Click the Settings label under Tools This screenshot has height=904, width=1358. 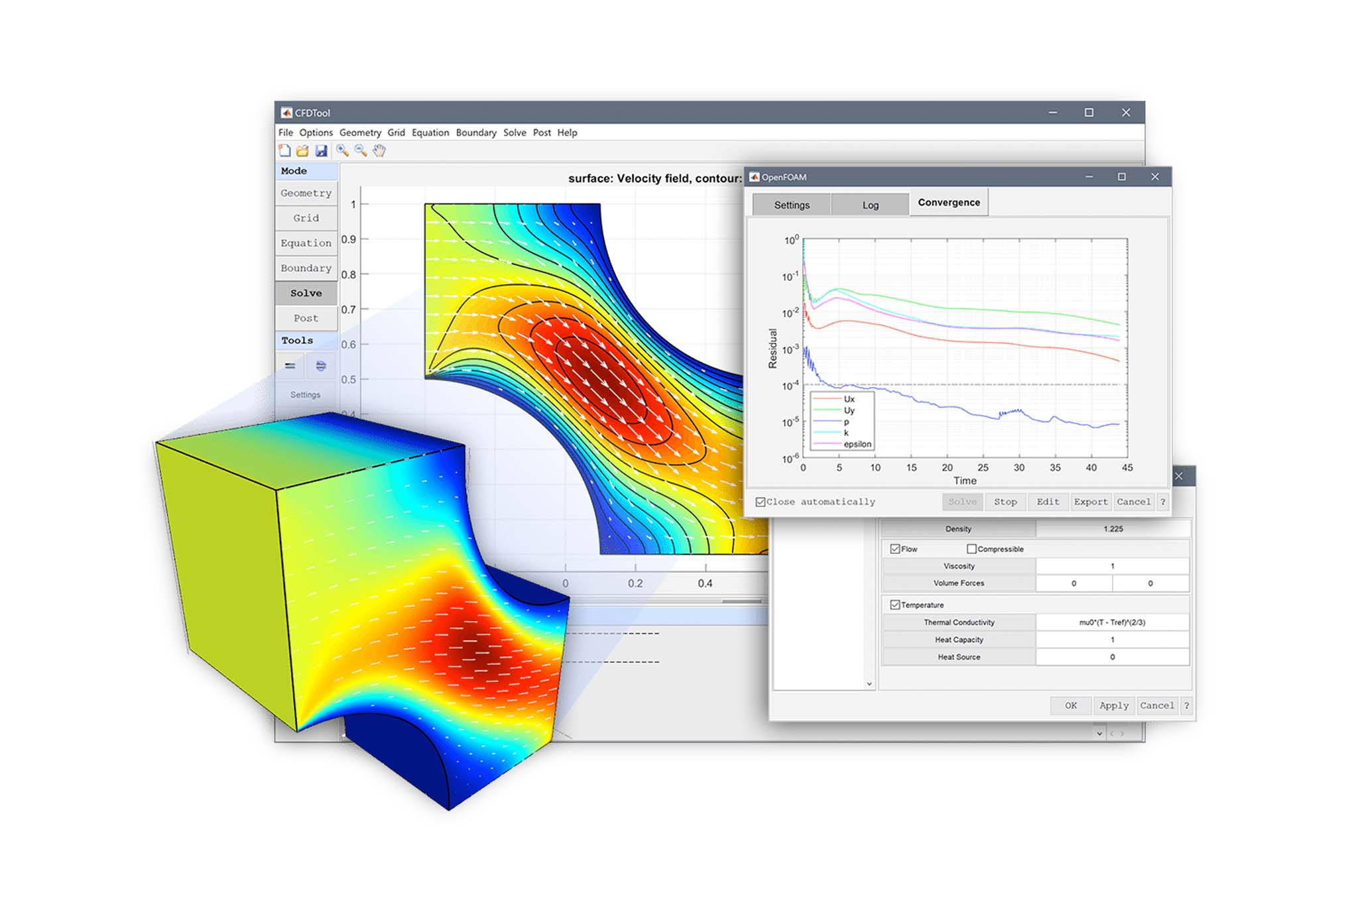click(305, 395)
